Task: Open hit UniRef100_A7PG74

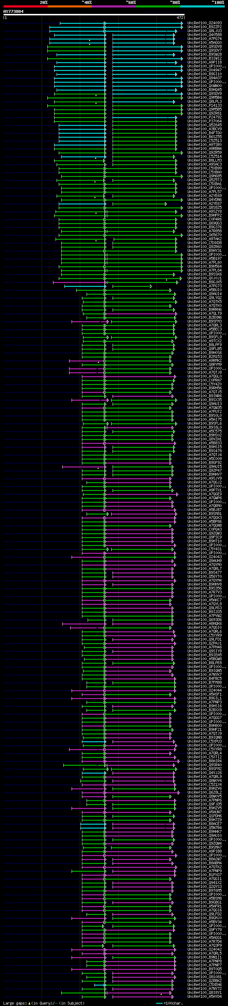Action: tap(204, 39)
